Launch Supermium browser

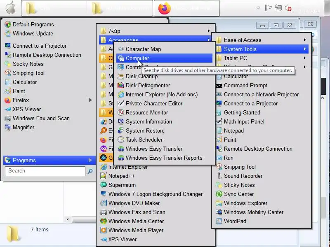156,185
